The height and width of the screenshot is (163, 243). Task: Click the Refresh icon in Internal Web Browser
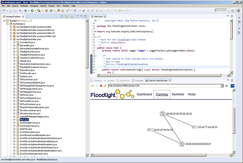(105, 86)
